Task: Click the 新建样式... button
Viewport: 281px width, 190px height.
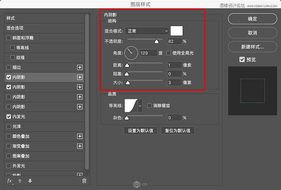Action: (253, 47)
